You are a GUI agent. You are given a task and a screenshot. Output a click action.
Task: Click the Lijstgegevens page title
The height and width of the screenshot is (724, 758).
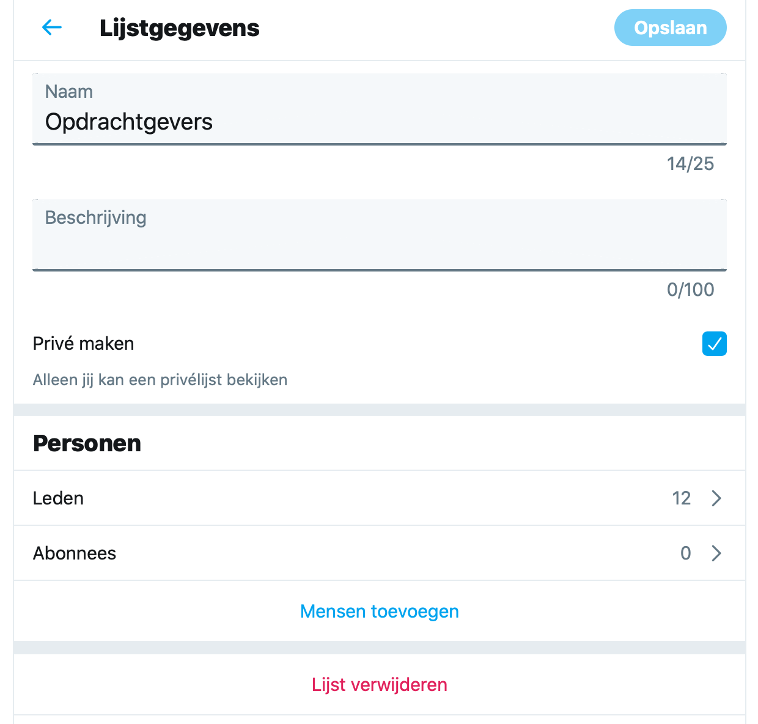click(x=180, y=28)
